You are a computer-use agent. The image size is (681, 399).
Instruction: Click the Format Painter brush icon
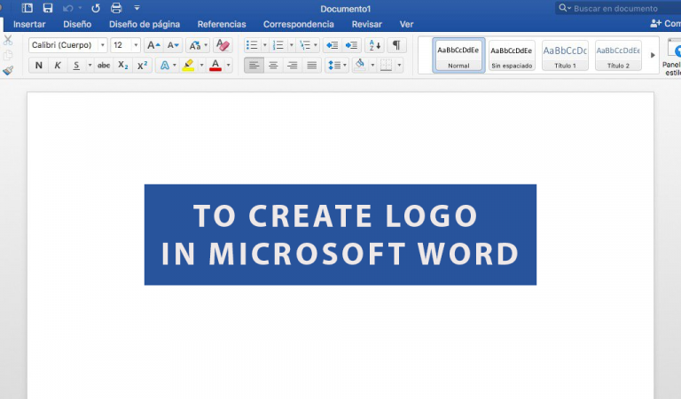(8, 70)
